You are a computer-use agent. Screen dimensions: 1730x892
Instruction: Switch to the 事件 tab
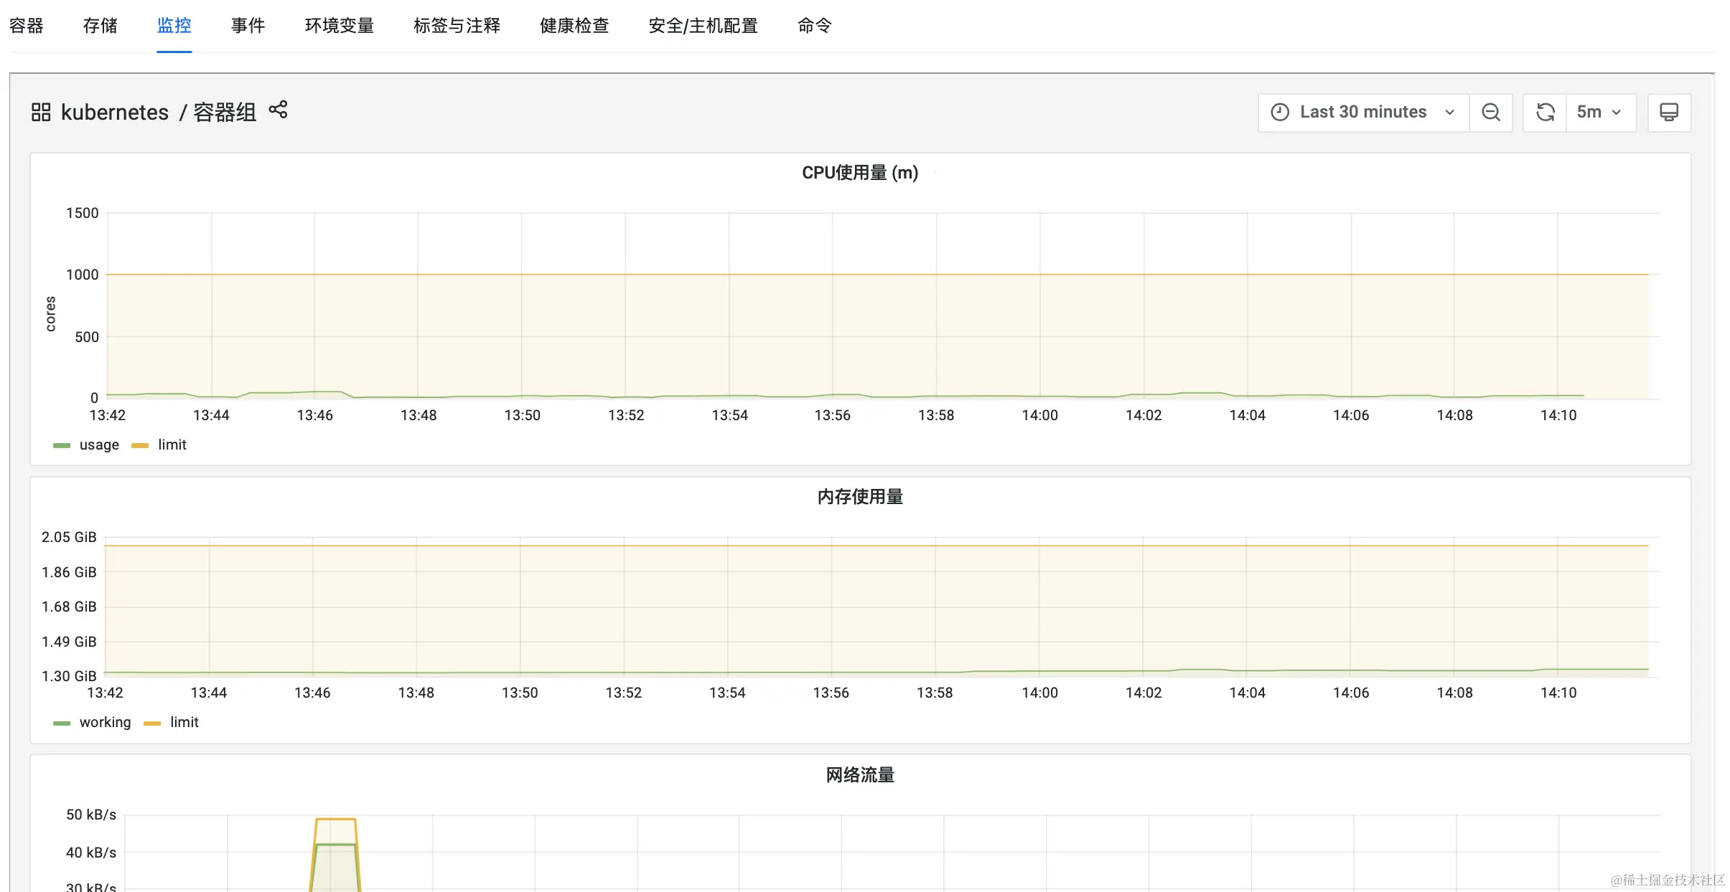point(248,26)
